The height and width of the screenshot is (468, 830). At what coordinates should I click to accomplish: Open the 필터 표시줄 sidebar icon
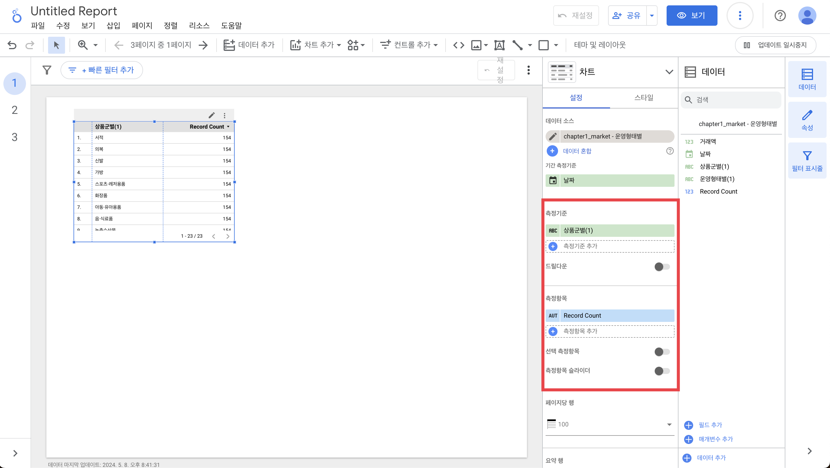[807, 161]
